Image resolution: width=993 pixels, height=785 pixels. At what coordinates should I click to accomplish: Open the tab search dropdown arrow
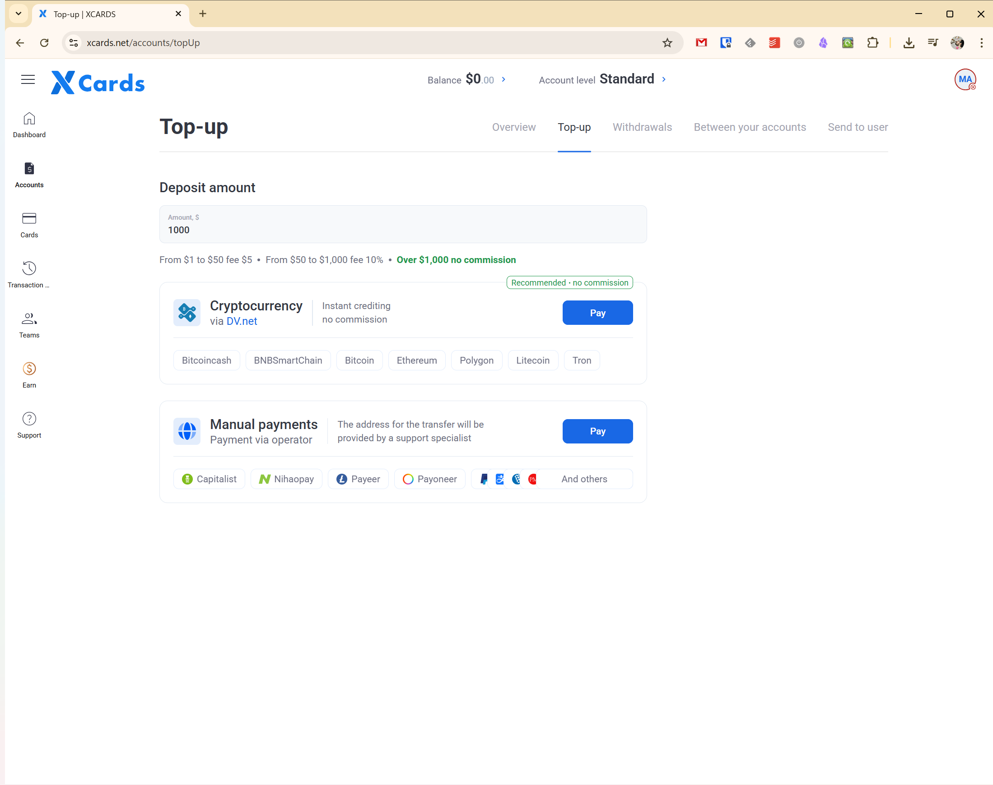pos(19,14)
